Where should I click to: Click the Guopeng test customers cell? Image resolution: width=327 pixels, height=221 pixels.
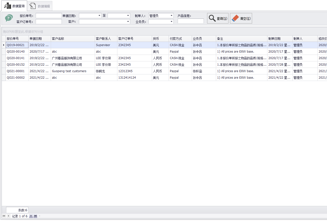click(73, 71)
